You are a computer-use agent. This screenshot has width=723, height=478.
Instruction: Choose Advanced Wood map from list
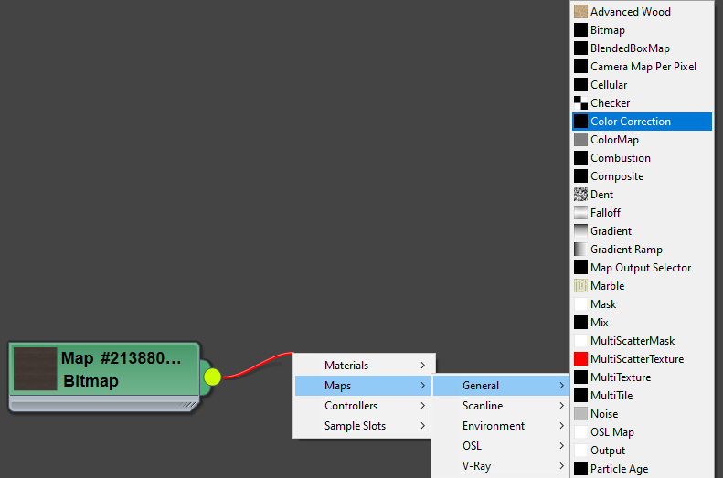click(642, 12)
